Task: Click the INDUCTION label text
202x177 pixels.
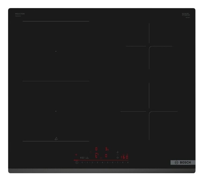Action: (x=20, y=14)
